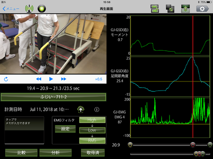Go back to the メニュー screen

point(11,9)
